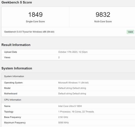Click the Maximum Frequency value 5090 MHz

63,123
